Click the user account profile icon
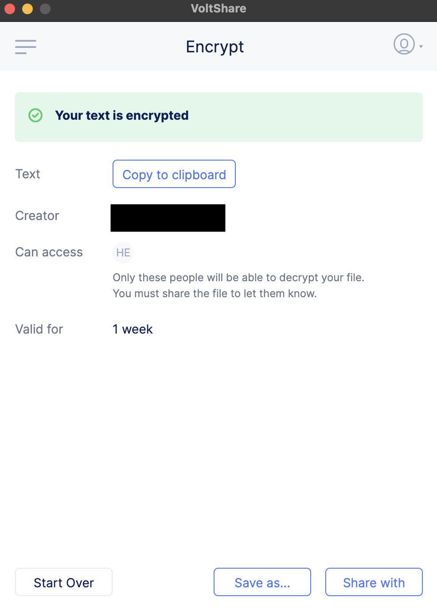 pyautogui.click(x=404, y=45)
